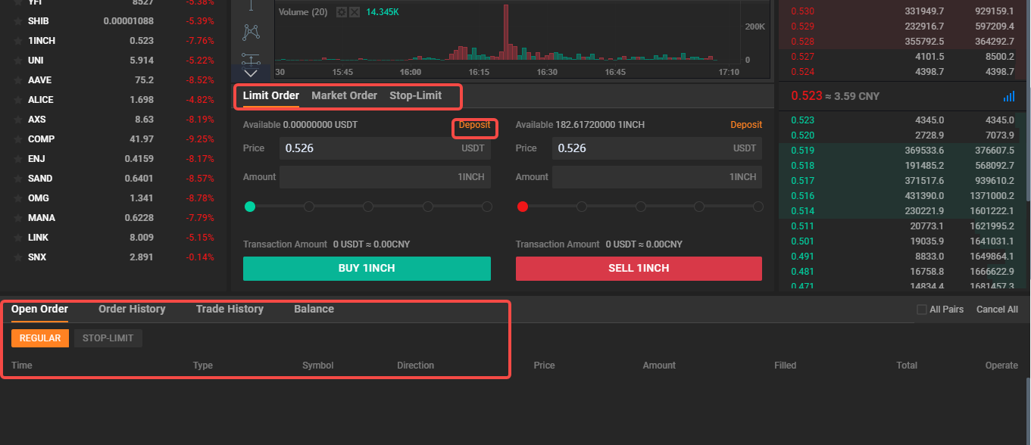Open Volume indicator settings gear

(x=342, y=12)
